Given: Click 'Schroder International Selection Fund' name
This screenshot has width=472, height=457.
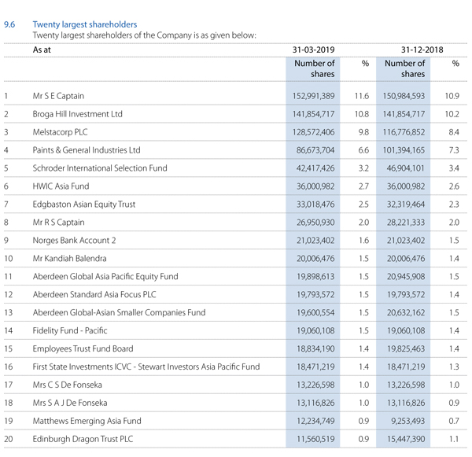Looking at the screenshot, I should 100,168.
